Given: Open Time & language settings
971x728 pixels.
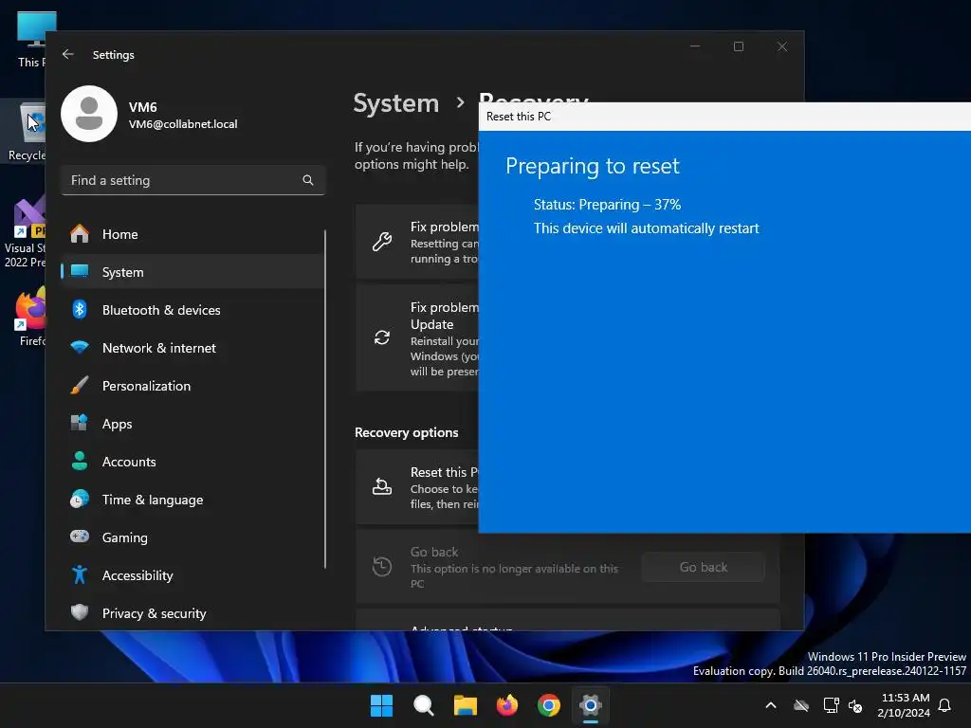Looking at the screenshot, I should coord(192,500).
